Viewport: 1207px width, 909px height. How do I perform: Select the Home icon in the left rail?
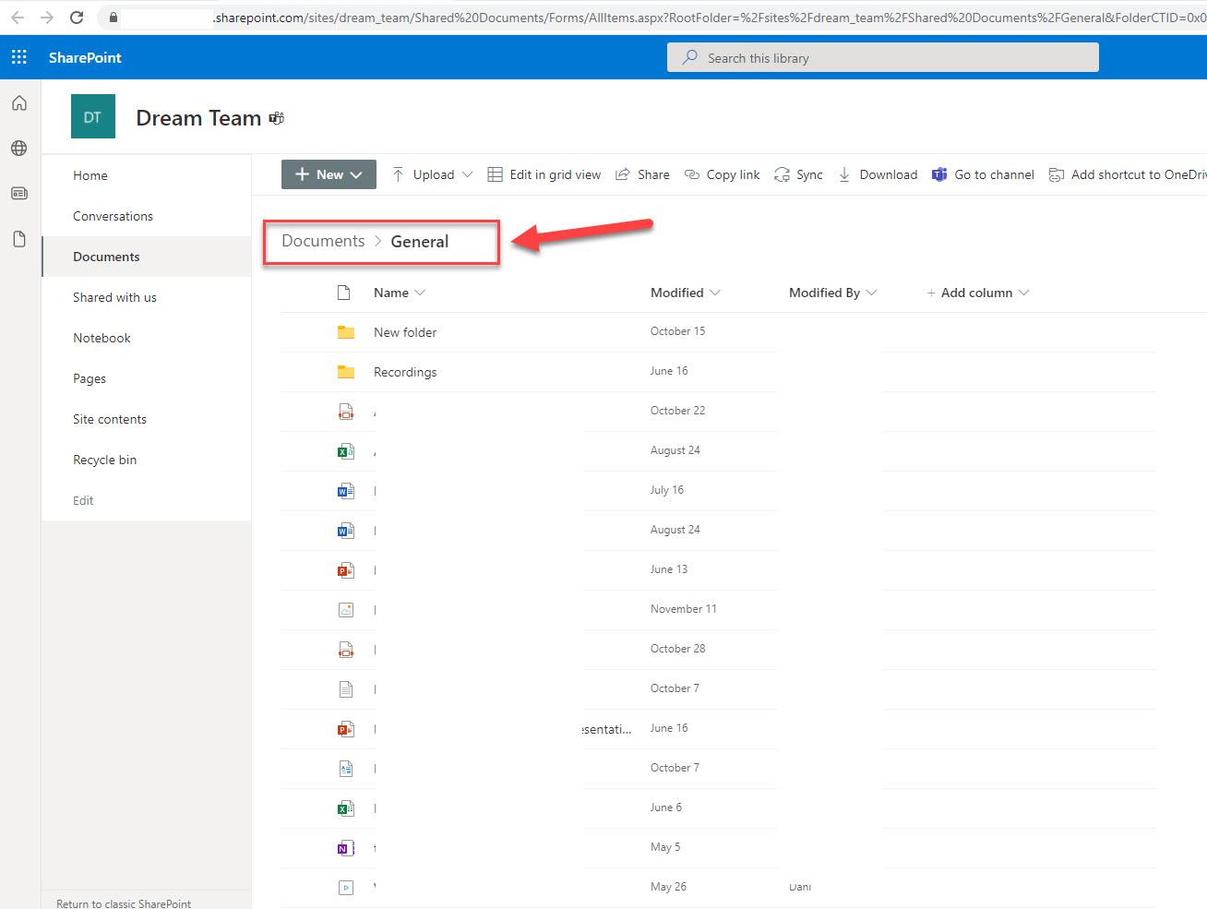pos(18,102)
